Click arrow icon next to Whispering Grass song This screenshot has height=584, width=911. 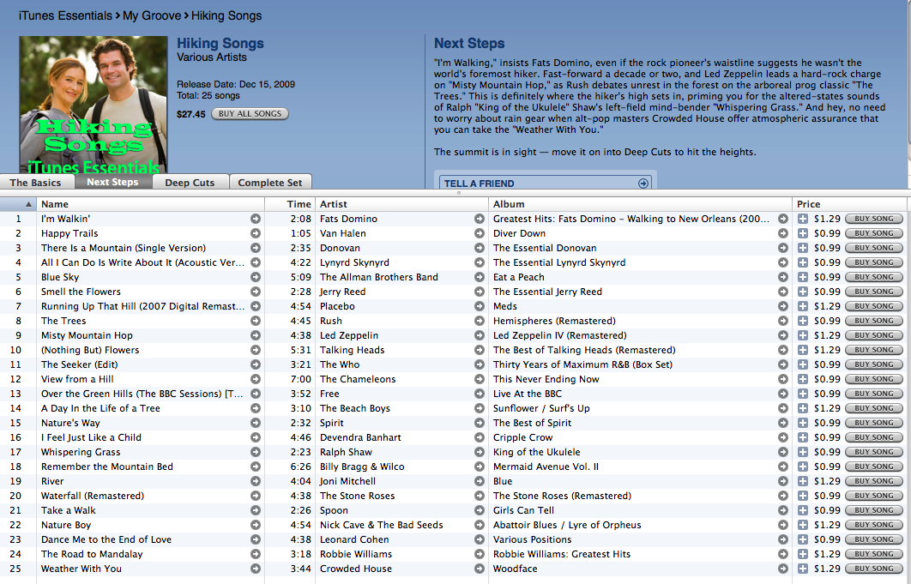pyautogui.click(x=256, y=452)
